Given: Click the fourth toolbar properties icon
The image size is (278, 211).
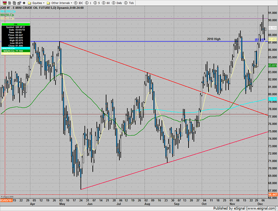Looking at the screenshot, I should (x=19, y=3).
